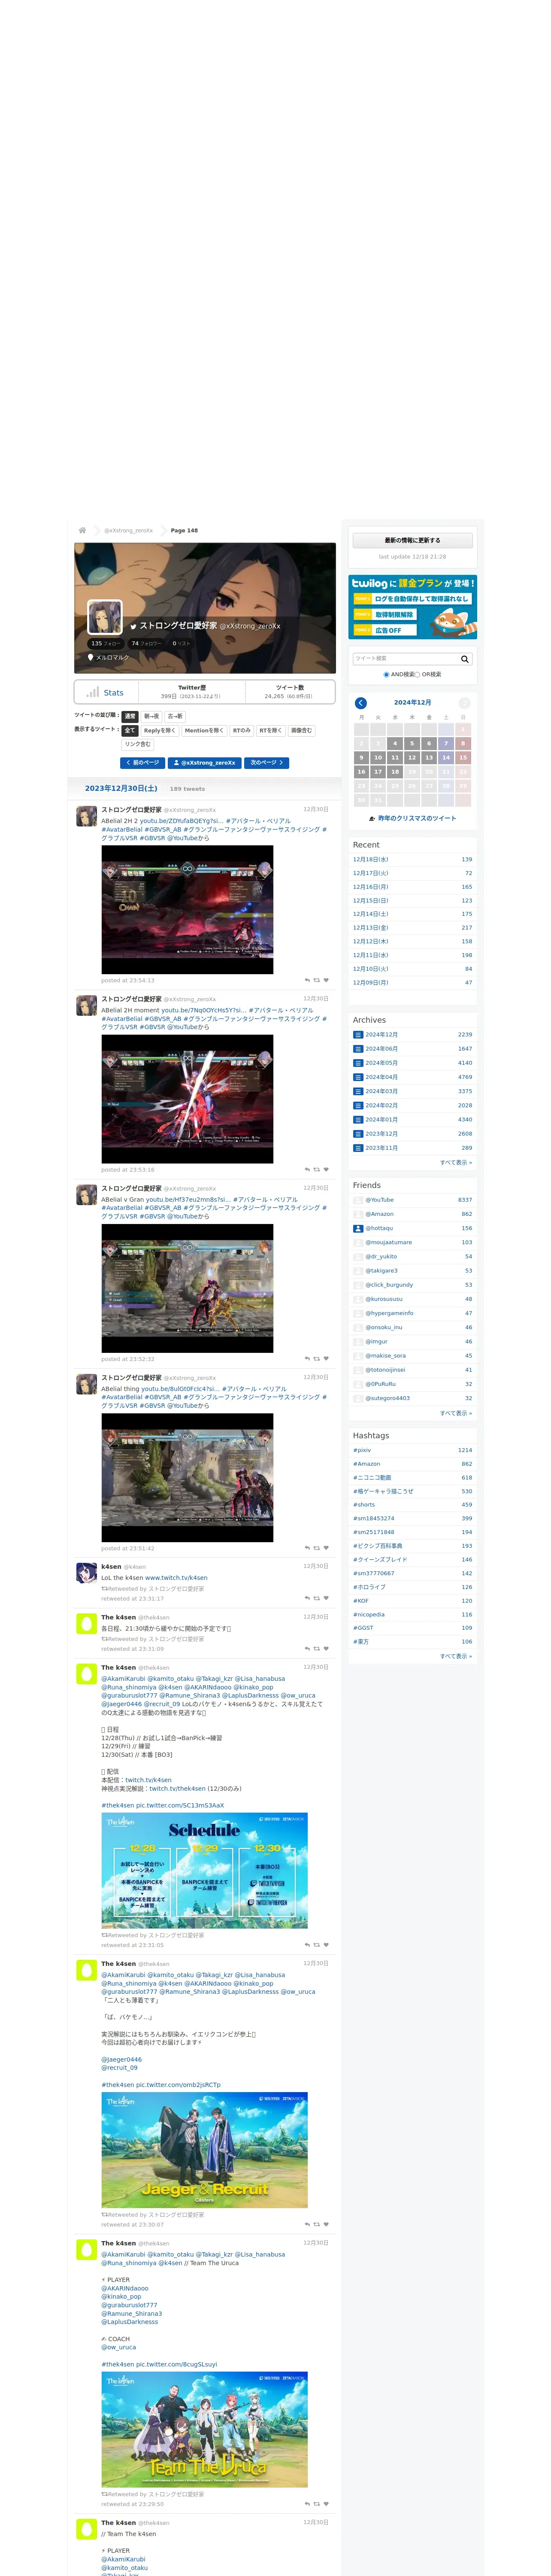Click the avatar icon beside @YouTube friend
551x2576 pixels.
tap(358, 1200)
